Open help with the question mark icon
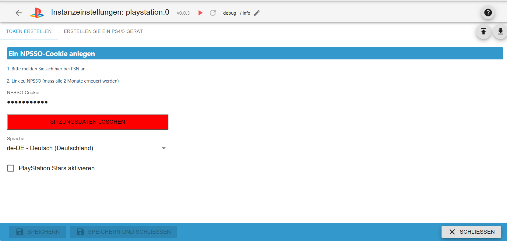This screenshot has width=507, height=241. [488, 12]
